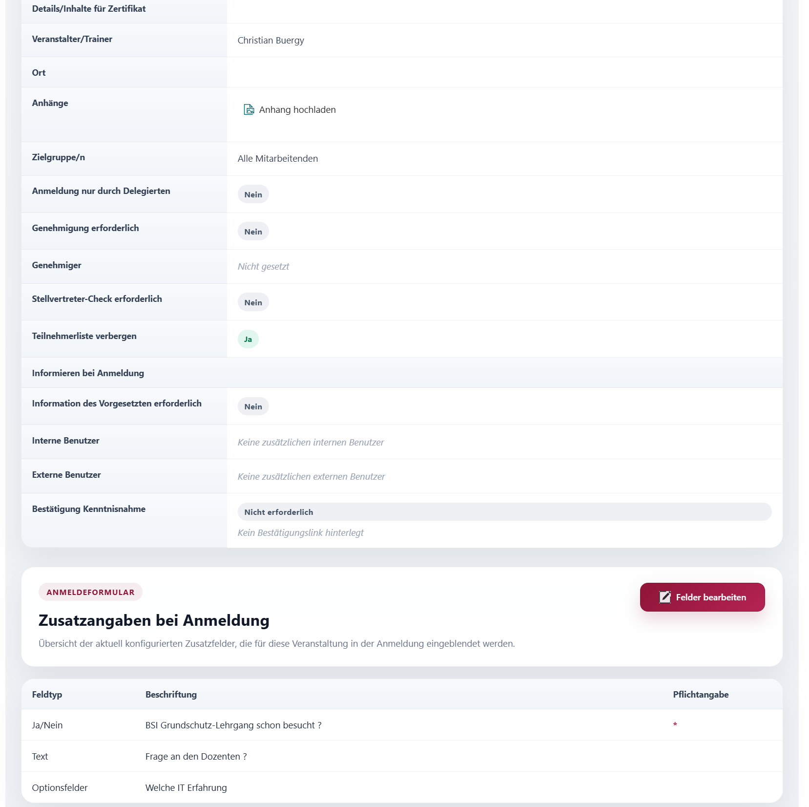
Task: Click the Feldtyp column header
Action: [x=47, y=695]
